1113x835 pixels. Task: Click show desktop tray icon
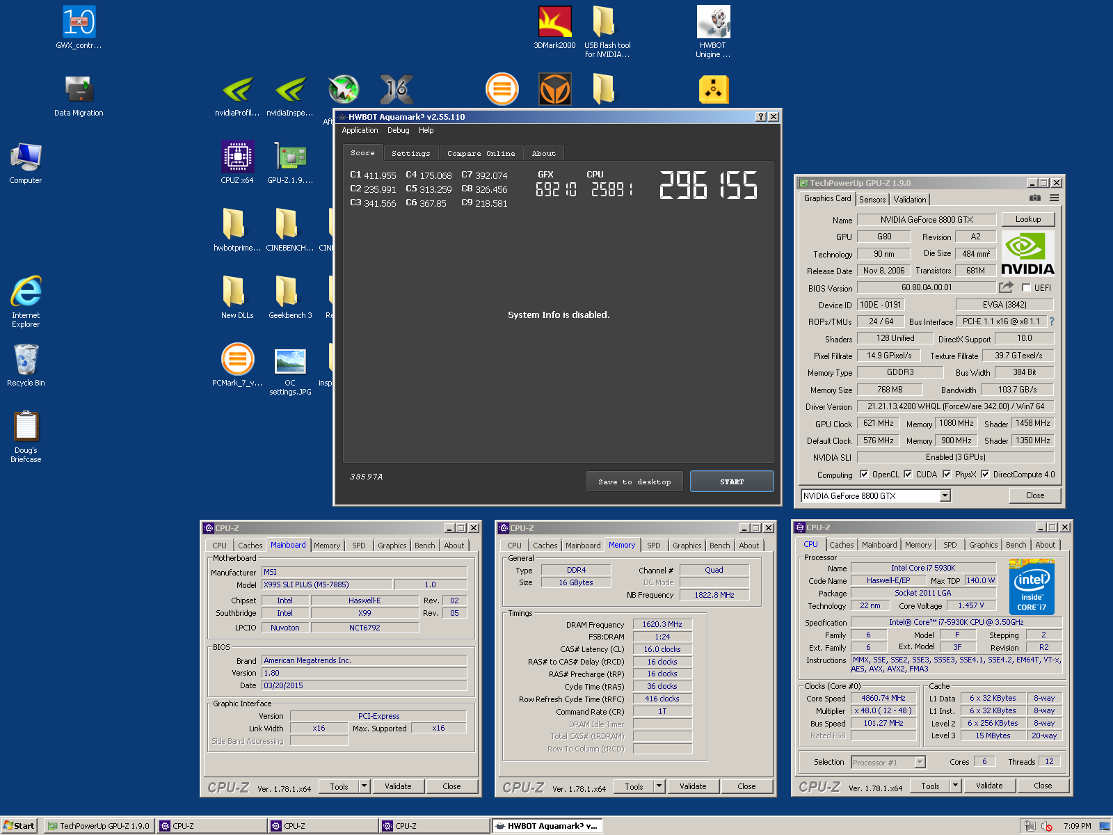(1104, 826)
